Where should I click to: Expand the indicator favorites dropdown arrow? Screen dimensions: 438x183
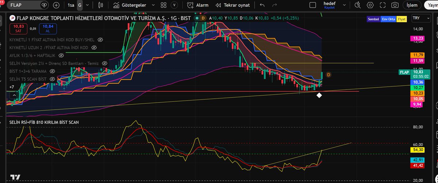[x=153, y=5]
